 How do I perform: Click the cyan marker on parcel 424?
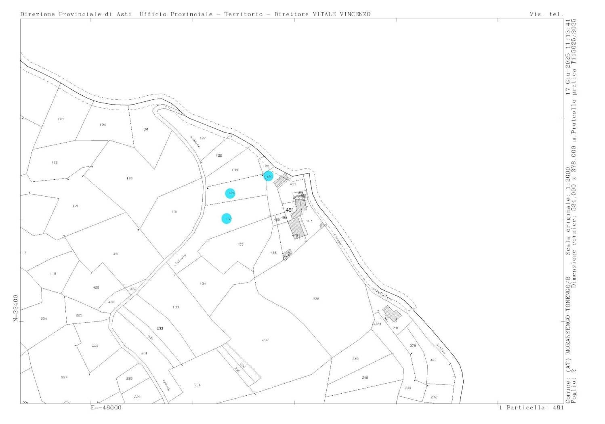(x=230, y=193)
